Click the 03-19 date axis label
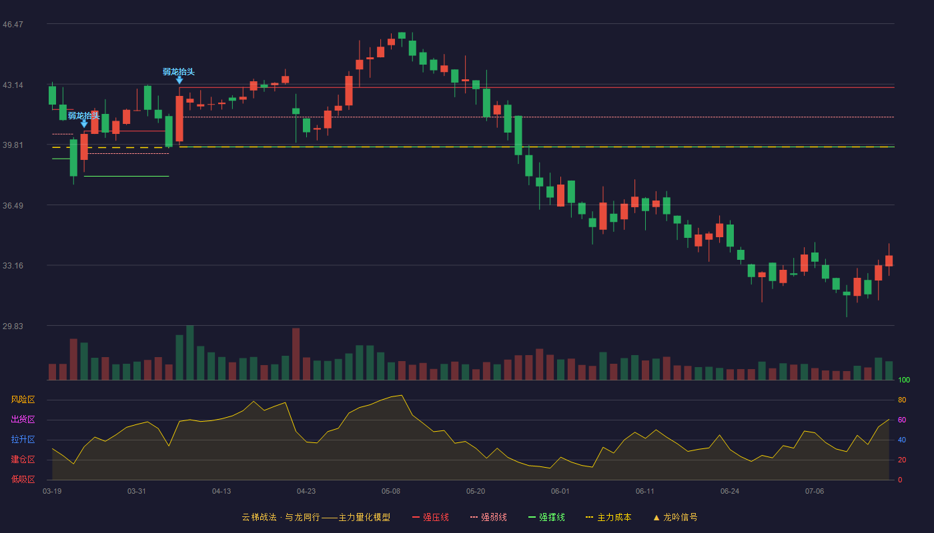Screen dimensions: 934x533 tap(52, 491)
